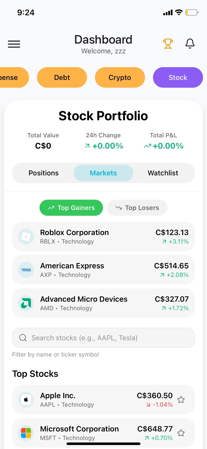
Task: Tap the Apple Inc. logo icon
Action: tap(26, 400)
